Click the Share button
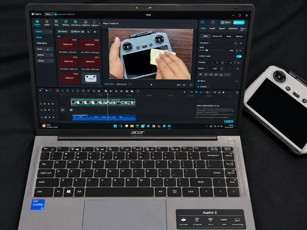Image resolution: width=307 pixels, height=230 pixels. (226, 22)
